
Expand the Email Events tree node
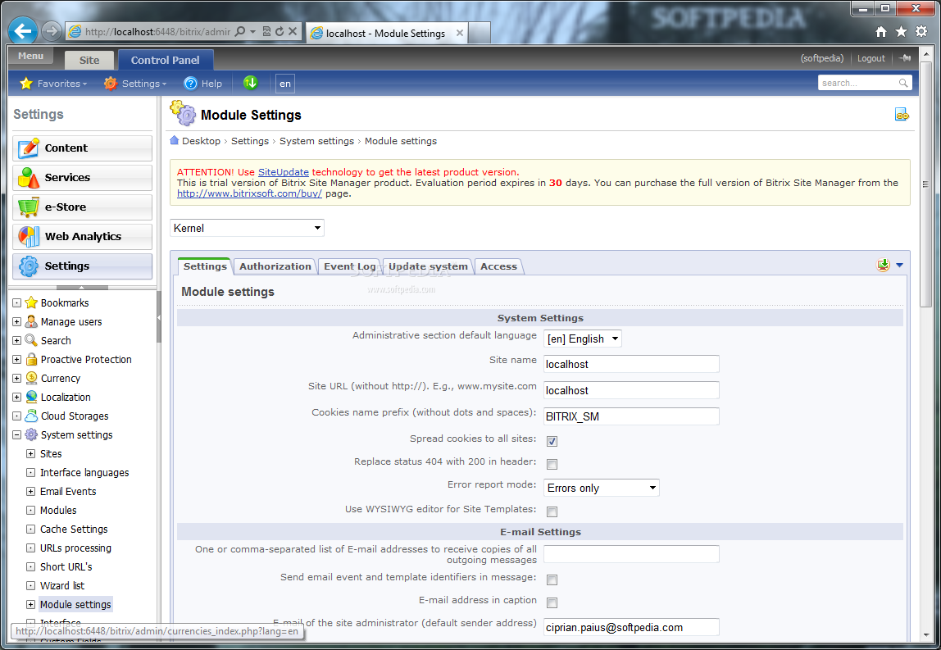tap(30, 491)
